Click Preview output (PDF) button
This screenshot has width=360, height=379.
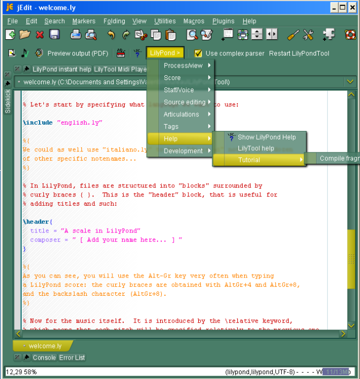point(78,53)
